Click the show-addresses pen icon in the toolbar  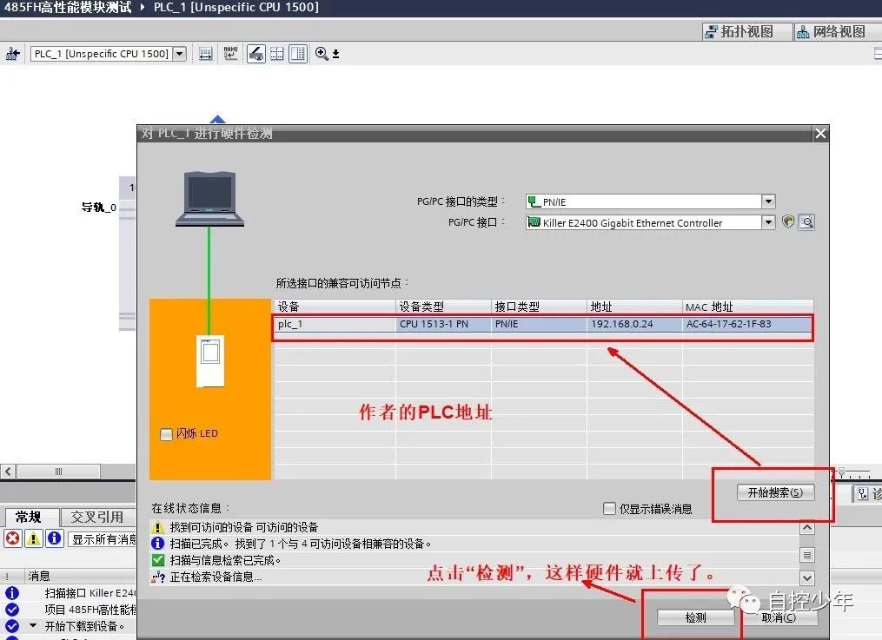(255, 53)
